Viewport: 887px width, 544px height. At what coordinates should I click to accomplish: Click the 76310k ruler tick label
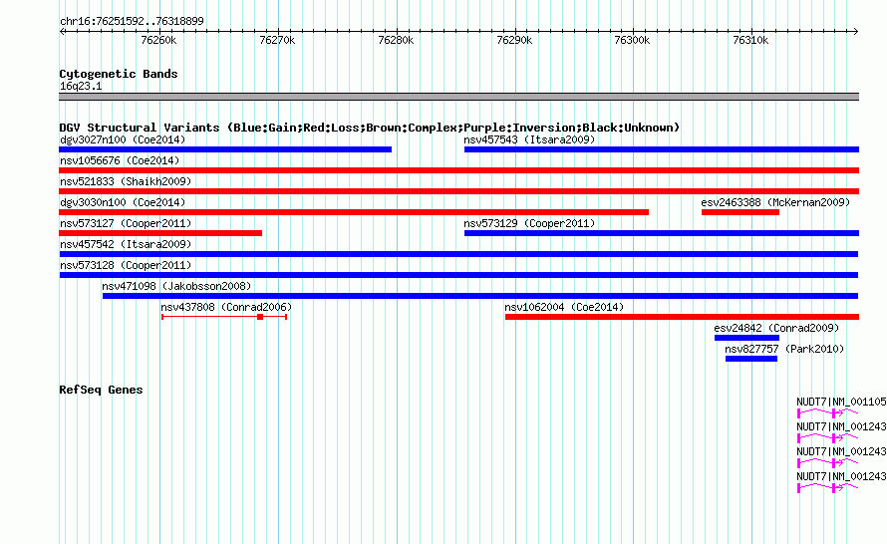click(750, 40)
